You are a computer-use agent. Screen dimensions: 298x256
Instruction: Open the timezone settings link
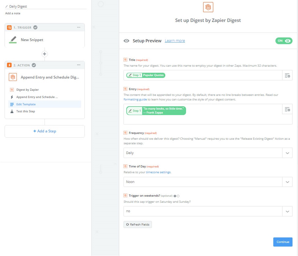pos(158,172)
